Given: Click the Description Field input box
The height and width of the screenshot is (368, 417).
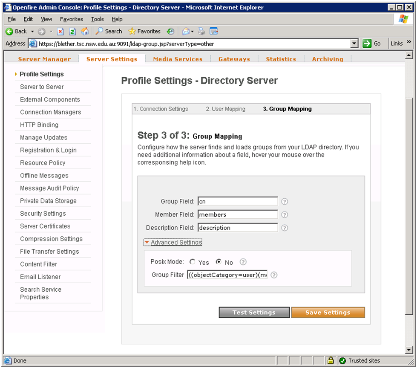Looking at the screenshot, I should pyautogui.click(x=238, y=228).
